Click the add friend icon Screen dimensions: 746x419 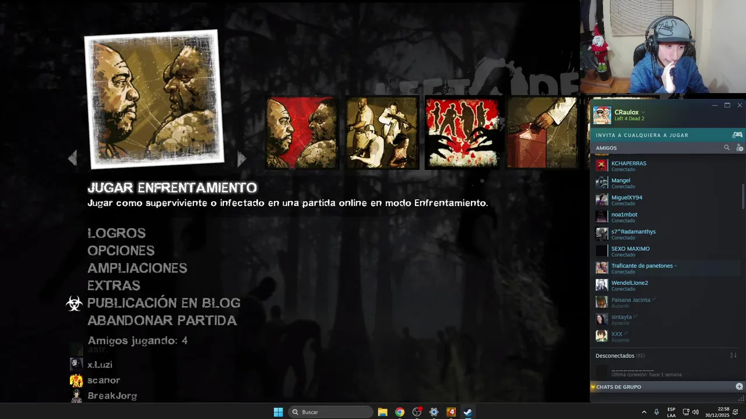click(x=740, y=148)
